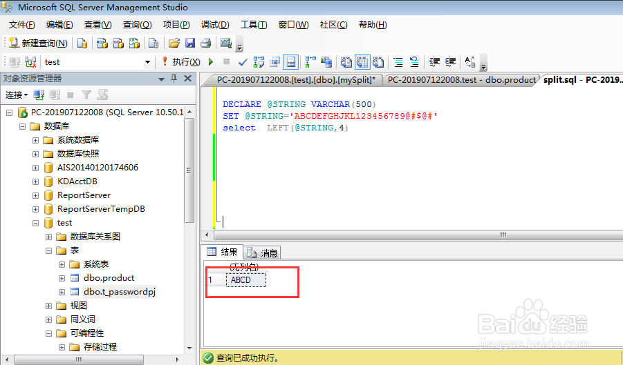Click the Execute (执行) button
This screenshot has width=623, height=365.
pyautogui.click(x=182, y=62)
